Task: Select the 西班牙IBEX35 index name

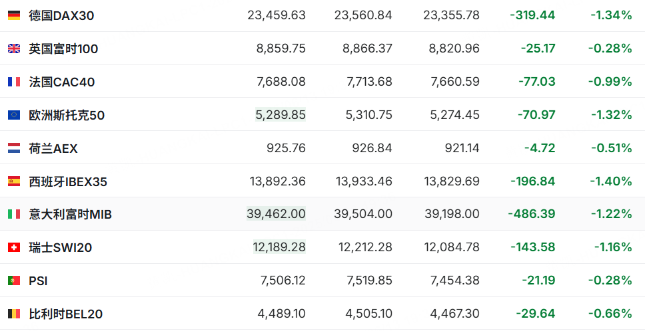Action: [x=68, y=181]
